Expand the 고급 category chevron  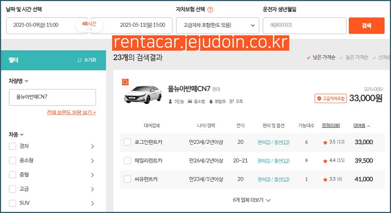coord(93,189)
